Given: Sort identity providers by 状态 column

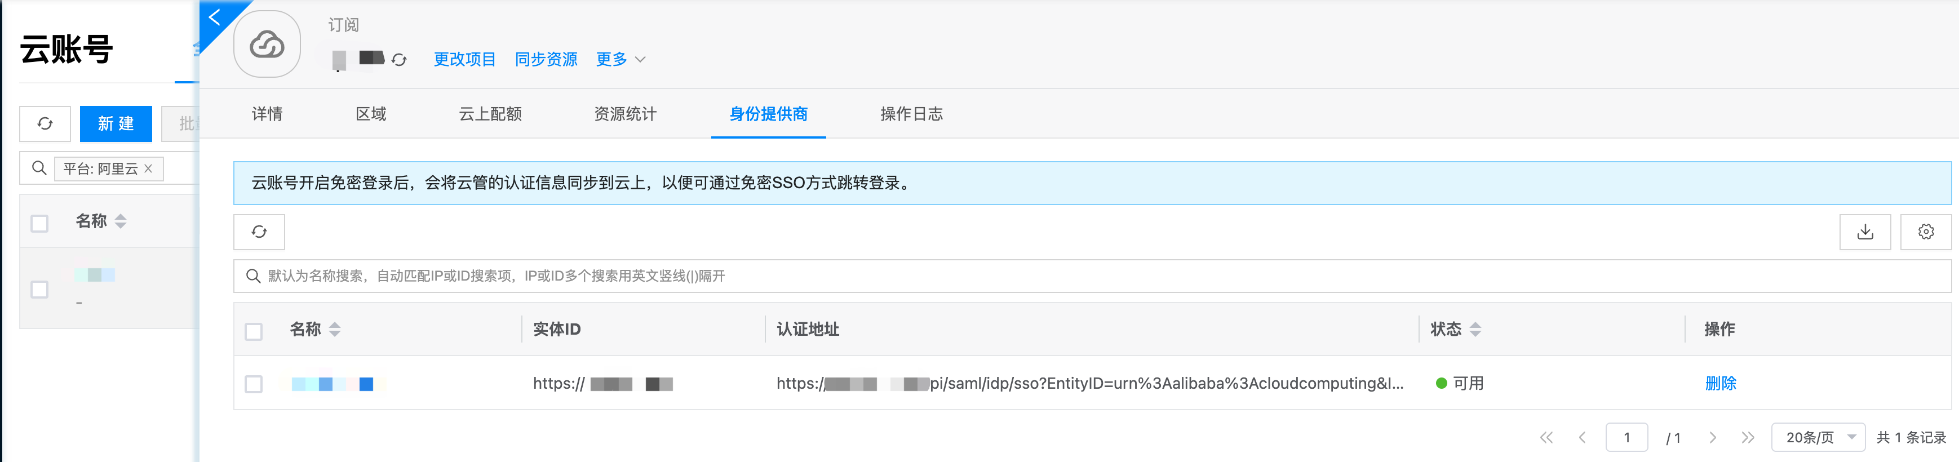Looking at the screenshot, I should (x=1475, y=329).
